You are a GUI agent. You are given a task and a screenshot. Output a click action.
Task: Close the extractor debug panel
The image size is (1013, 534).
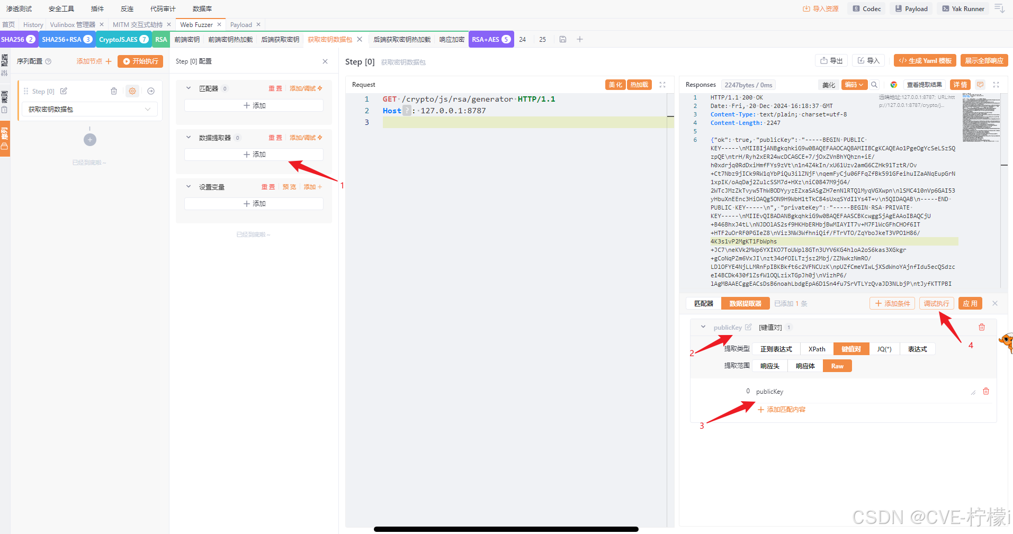point(995,303)
